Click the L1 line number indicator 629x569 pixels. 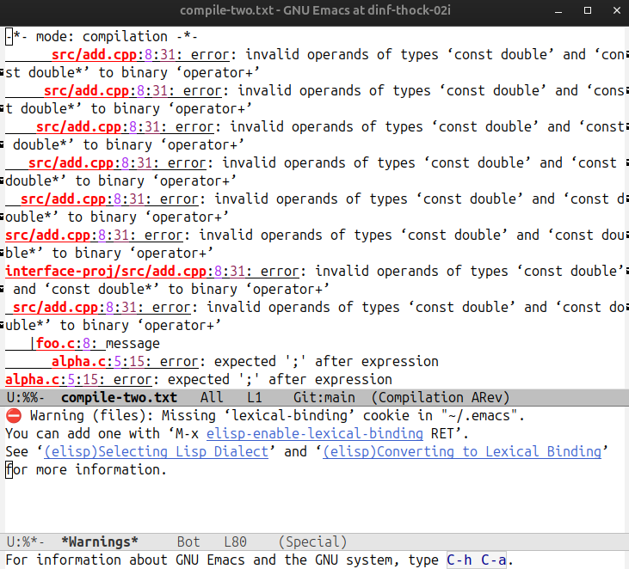pyautogui.click(x=255, y=397)
